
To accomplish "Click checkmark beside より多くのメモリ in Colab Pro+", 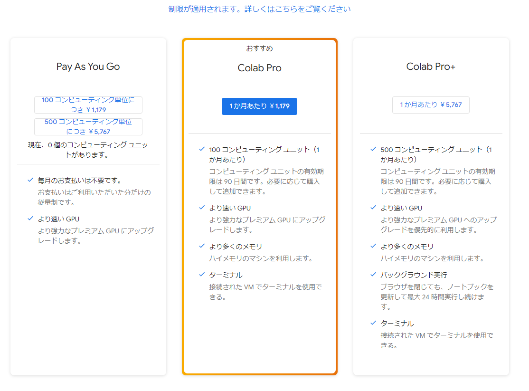I will (x=373, y=246).
